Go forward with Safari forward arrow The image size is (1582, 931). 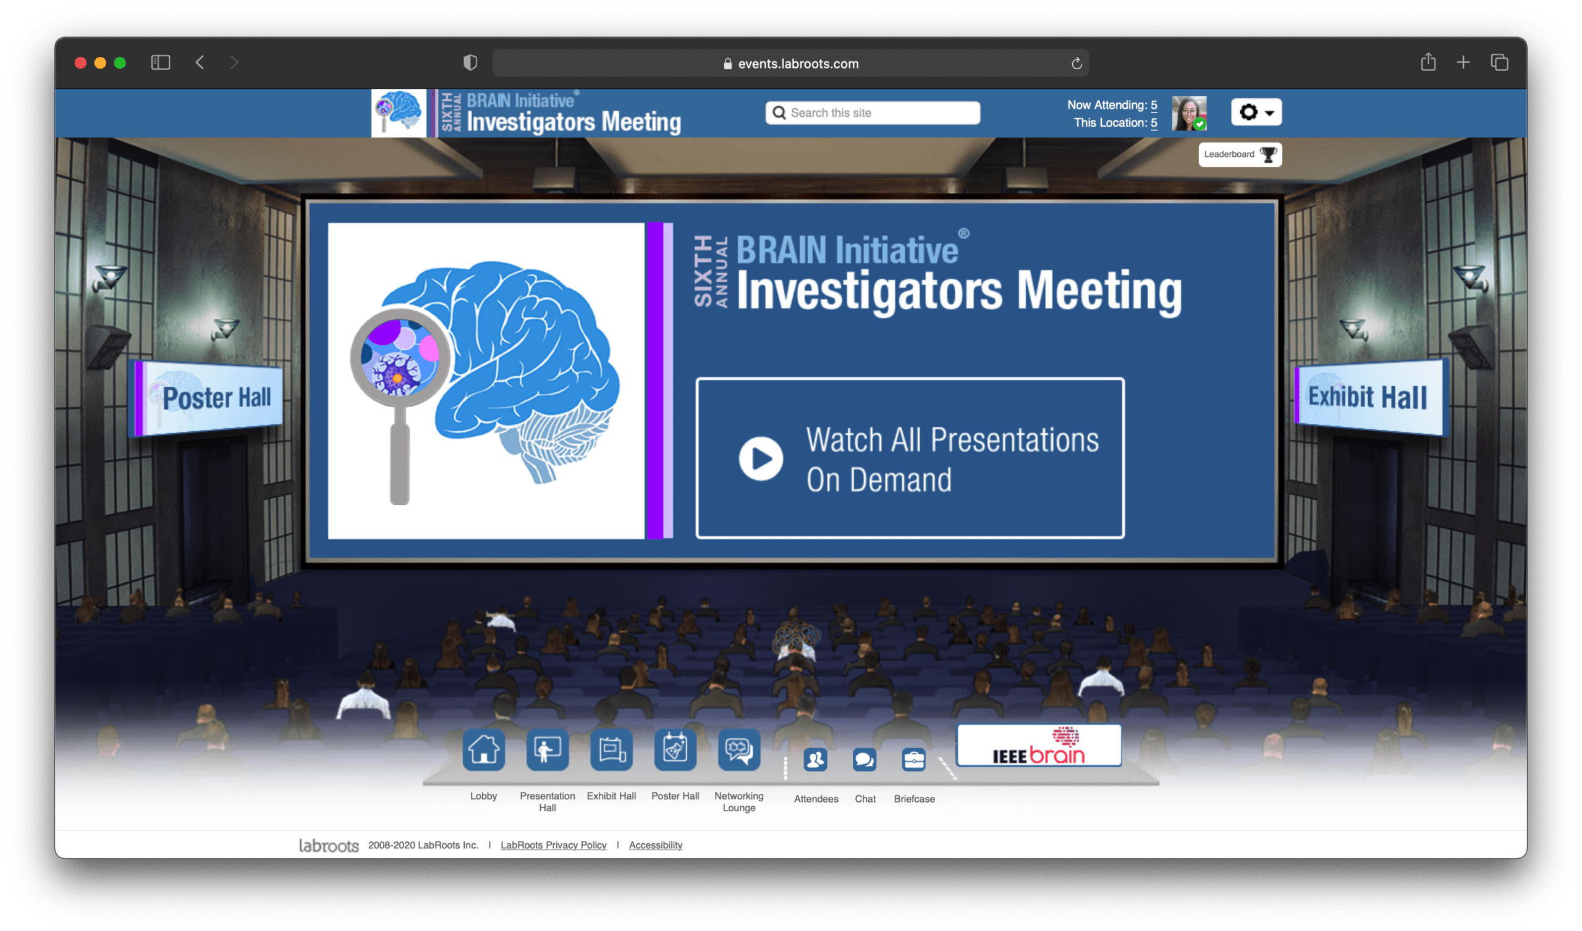click(234, 63)
